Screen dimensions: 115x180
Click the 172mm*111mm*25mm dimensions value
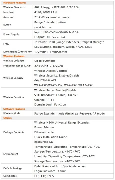(x=51, y=52)
